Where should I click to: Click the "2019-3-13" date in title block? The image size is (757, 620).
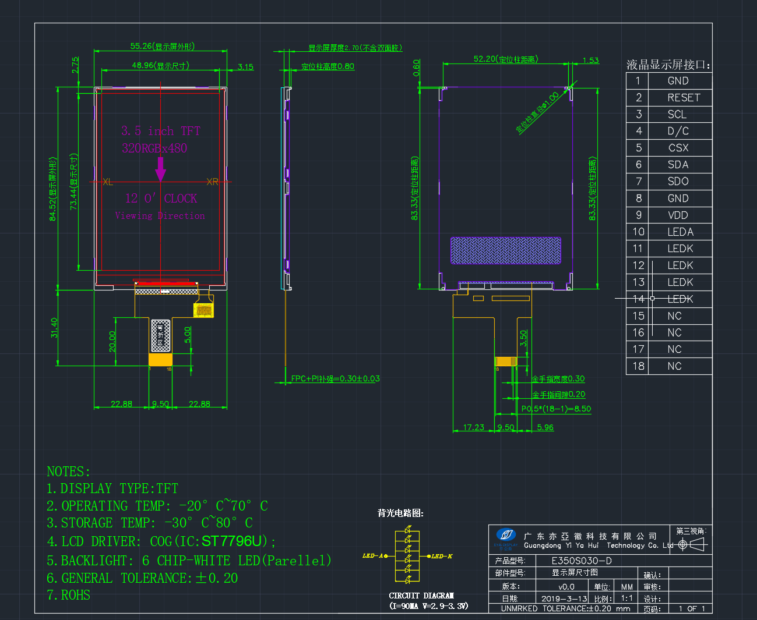(x=564, y=598)
